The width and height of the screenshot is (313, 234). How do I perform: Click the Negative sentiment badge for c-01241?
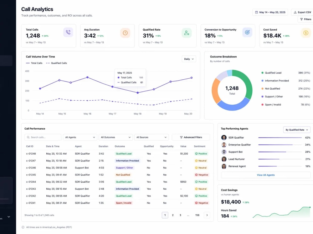tap(201, 203)
